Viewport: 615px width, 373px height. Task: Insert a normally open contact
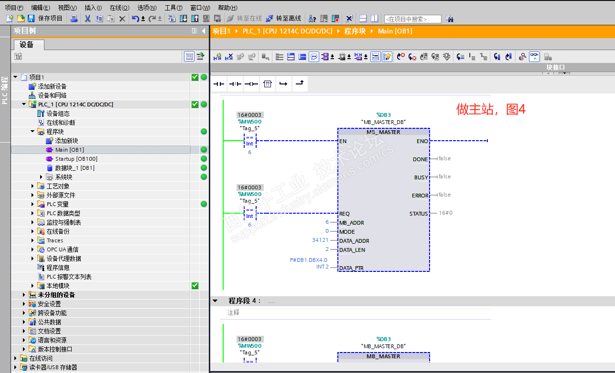218,84
